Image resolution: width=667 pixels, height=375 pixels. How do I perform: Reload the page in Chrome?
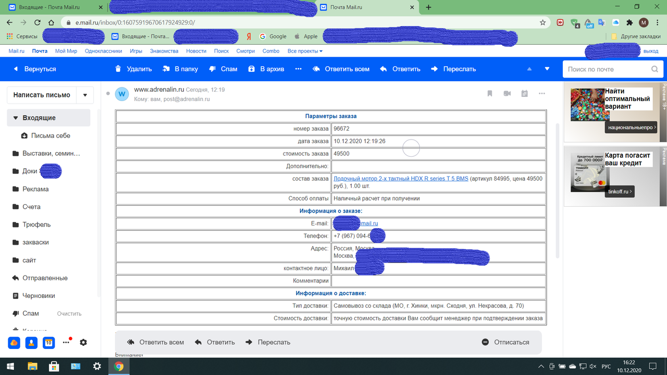pyautogui.click(x=38, y=23)
